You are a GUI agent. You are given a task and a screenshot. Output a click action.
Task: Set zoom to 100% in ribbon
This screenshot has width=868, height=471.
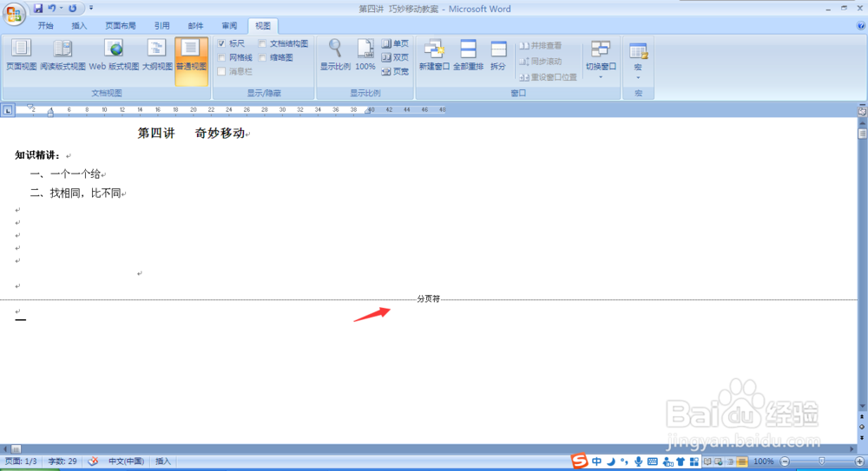click(x=365, y=56)
